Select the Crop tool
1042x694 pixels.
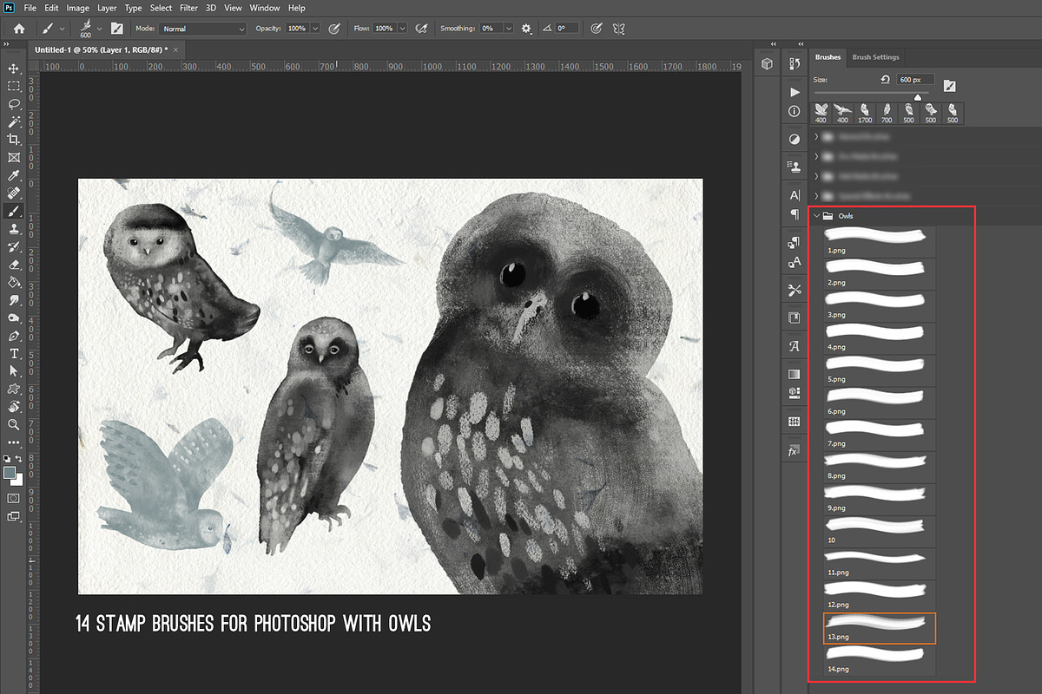[14, 139]
